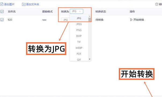Select JPEG from the format list
162x97 pixels.
click(79, 24)
